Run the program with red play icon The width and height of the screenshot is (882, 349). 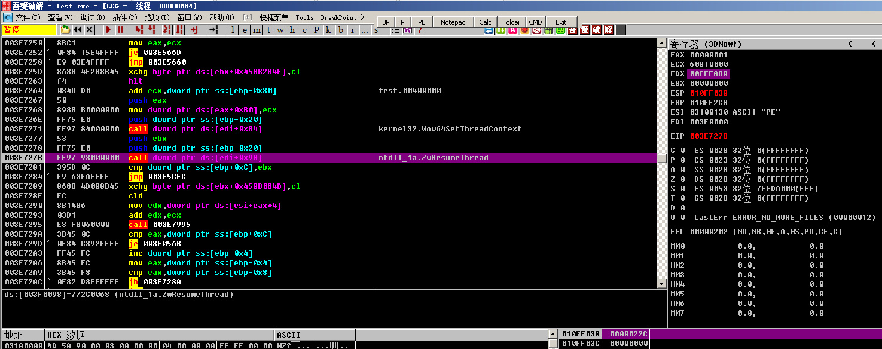(x=108, y=30)
